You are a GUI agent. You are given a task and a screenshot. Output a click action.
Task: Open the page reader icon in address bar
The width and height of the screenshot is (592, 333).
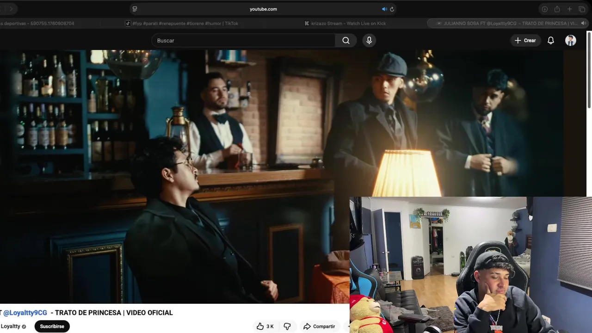pyautogui.click(x=135, y=9)
